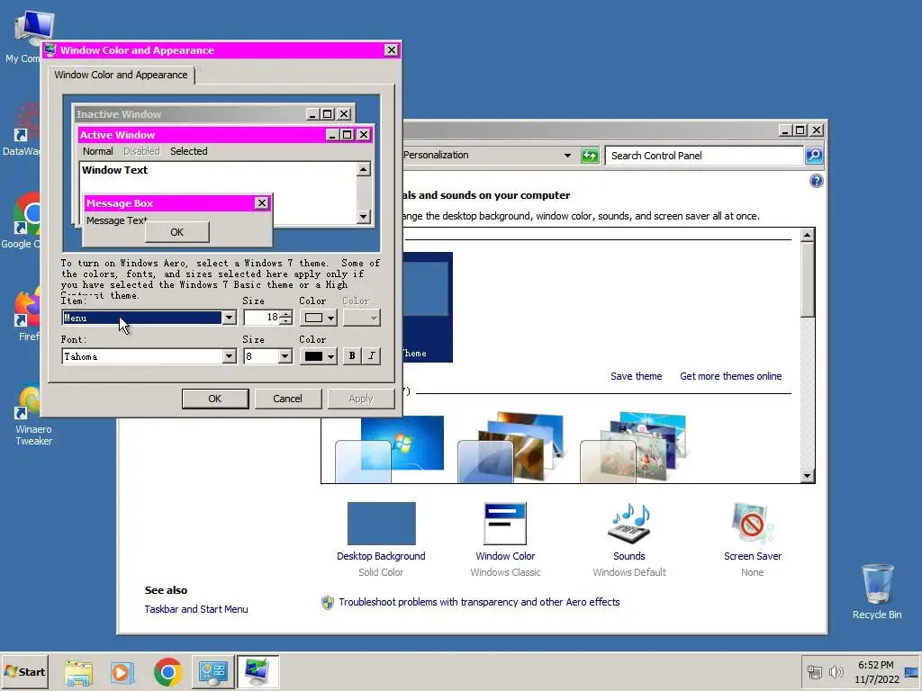
Task: Click the Window Text preview area
Action: 114,170
